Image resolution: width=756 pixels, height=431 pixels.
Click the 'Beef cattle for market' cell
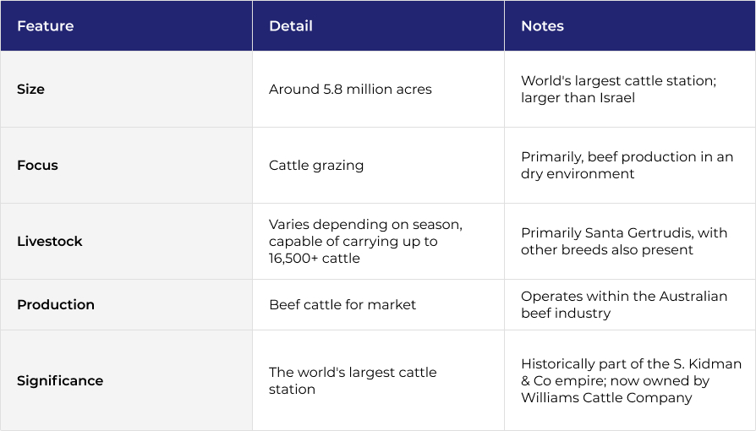tap(342, 305)
